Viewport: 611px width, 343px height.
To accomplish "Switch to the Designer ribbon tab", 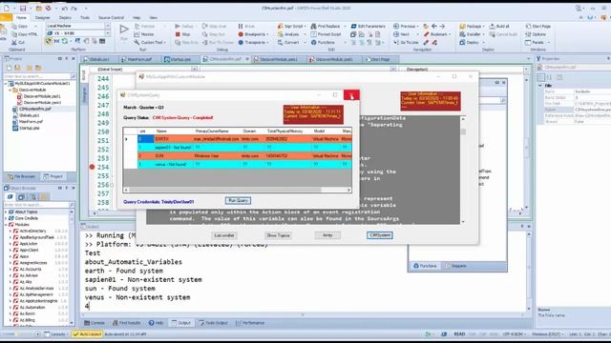I will 42,17.
